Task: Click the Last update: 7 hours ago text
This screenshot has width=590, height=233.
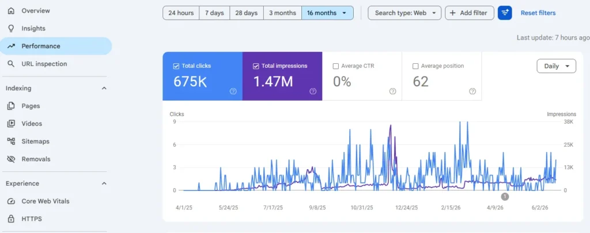Action: coord(553,37)
